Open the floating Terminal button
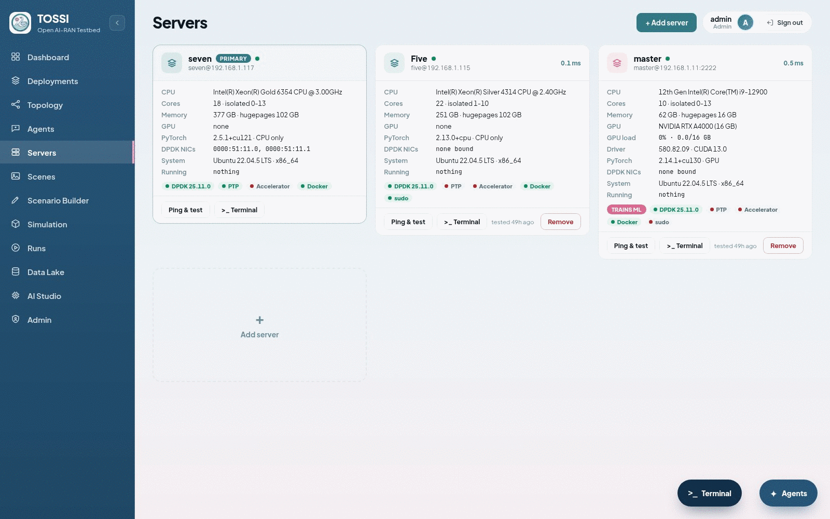This screenshot has height=519, width=830. (x=710, y=494)
